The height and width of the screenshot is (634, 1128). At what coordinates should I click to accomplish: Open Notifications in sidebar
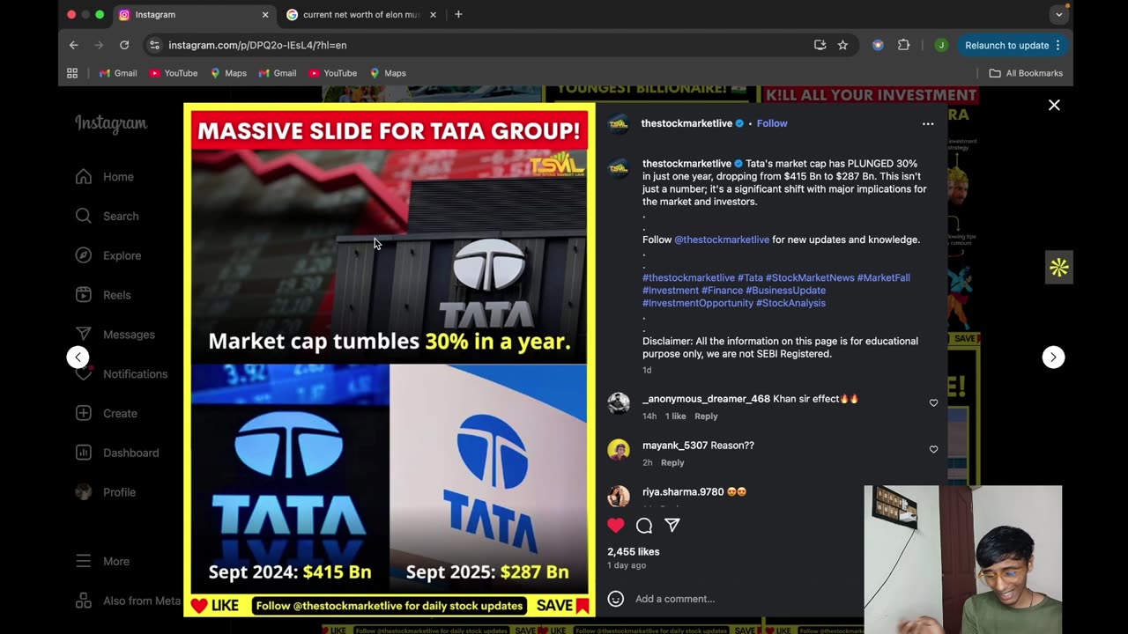121,374
